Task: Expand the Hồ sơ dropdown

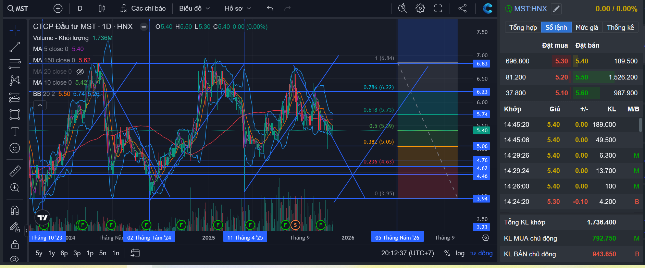Action: [238, 9]
